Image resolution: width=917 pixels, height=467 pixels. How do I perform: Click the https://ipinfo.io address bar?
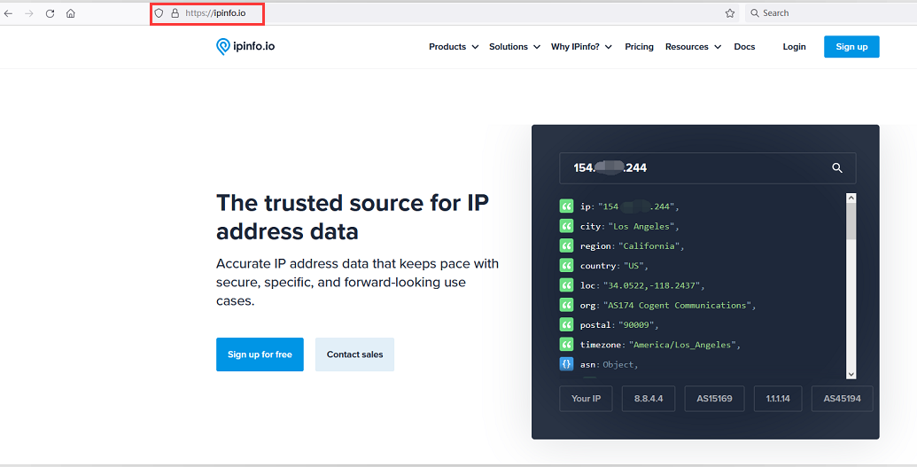tap(445, 13)
